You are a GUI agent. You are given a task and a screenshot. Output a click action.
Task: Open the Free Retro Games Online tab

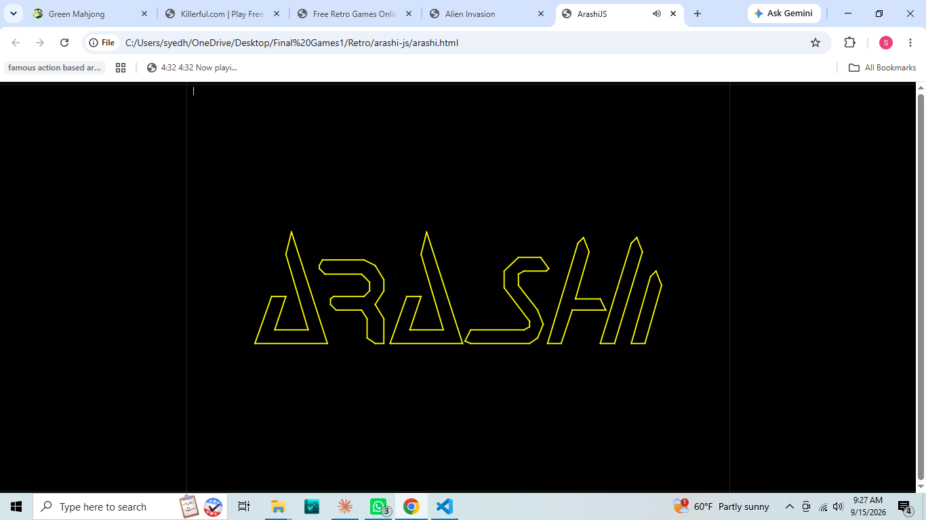(355, 14)
